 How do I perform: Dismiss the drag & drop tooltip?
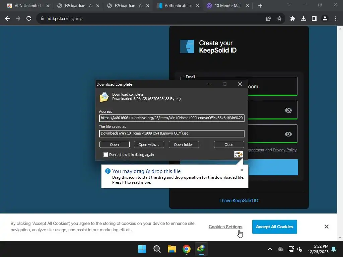tap(242, 170)
